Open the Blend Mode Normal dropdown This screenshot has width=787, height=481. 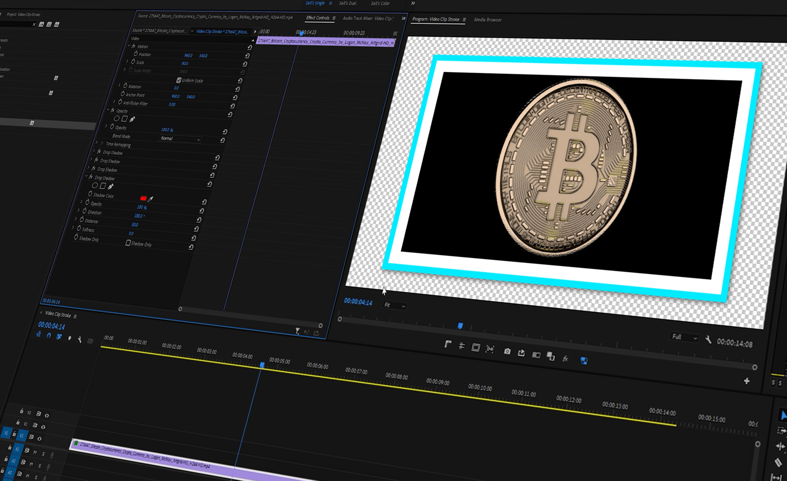[x=180, y=139]
